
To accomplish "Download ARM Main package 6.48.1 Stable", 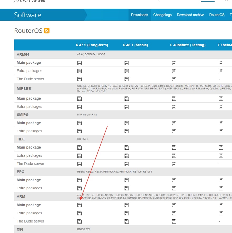I will click(x=127, y=205).
